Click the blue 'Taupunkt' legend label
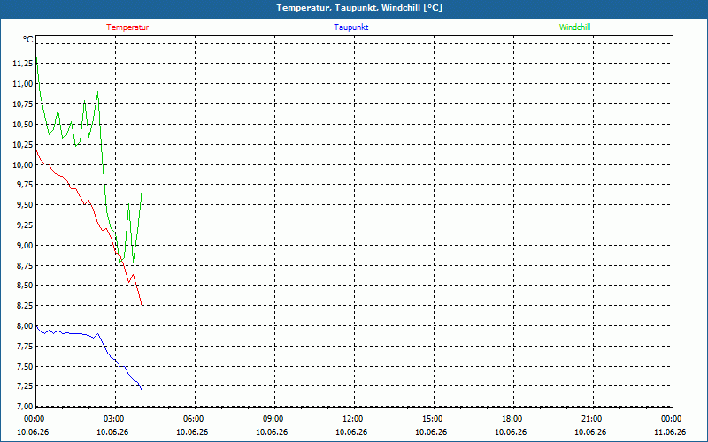 [x=350, y=27]
